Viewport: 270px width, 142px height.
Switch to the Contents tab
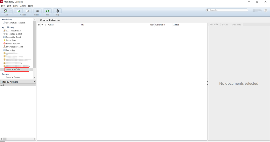(236, 25)
